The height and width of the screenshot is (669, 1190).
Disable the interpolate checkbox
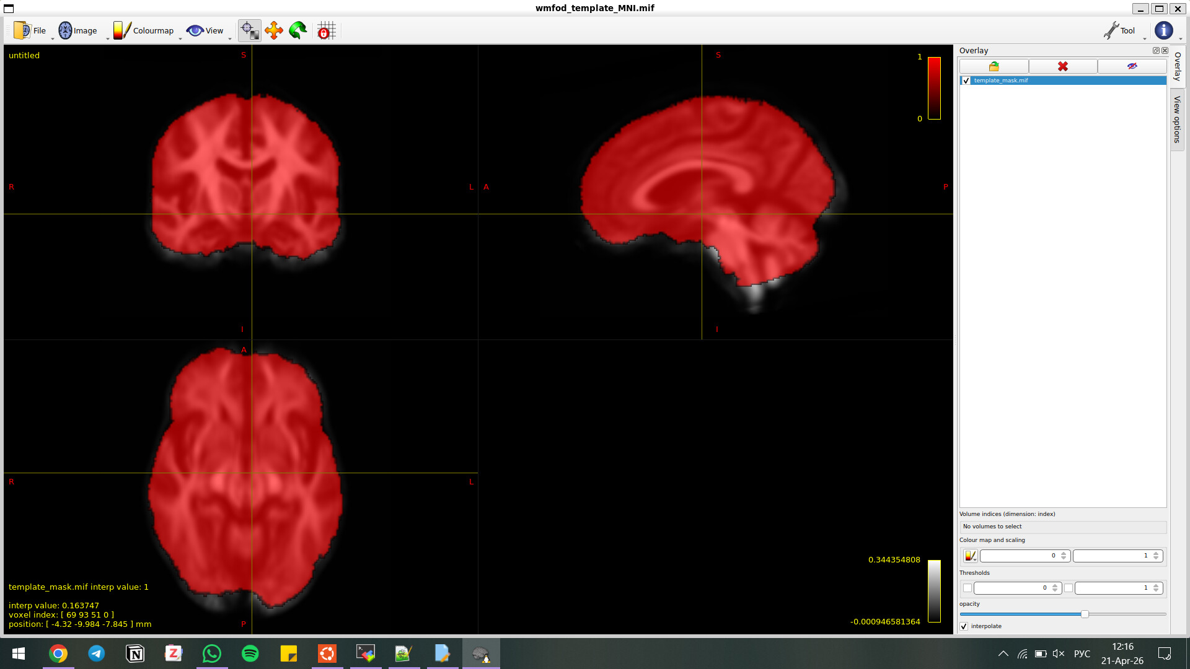click(x=964, y=626)
